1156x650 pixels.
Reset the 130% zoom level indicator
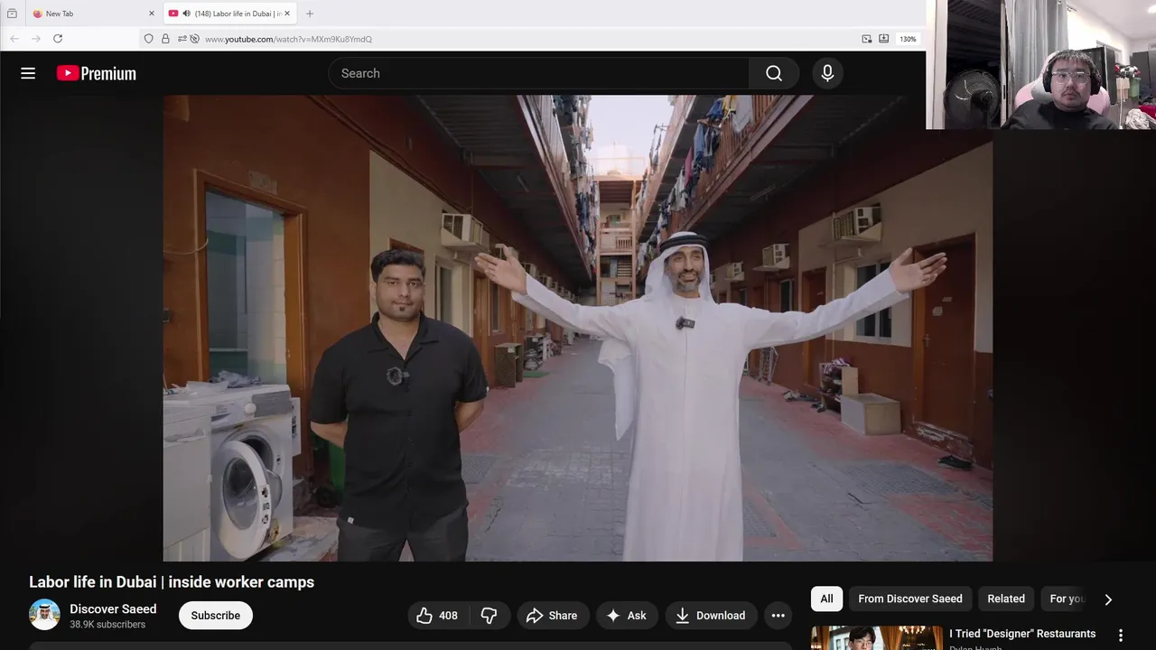pos(908,39)
